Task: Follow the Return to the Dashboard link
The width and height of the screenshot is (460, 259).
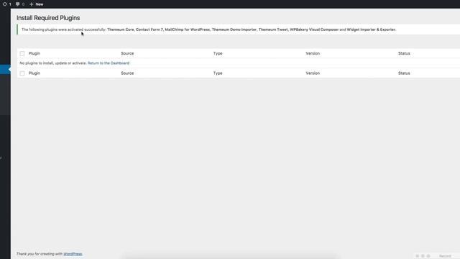Action: tap(109, 63)
